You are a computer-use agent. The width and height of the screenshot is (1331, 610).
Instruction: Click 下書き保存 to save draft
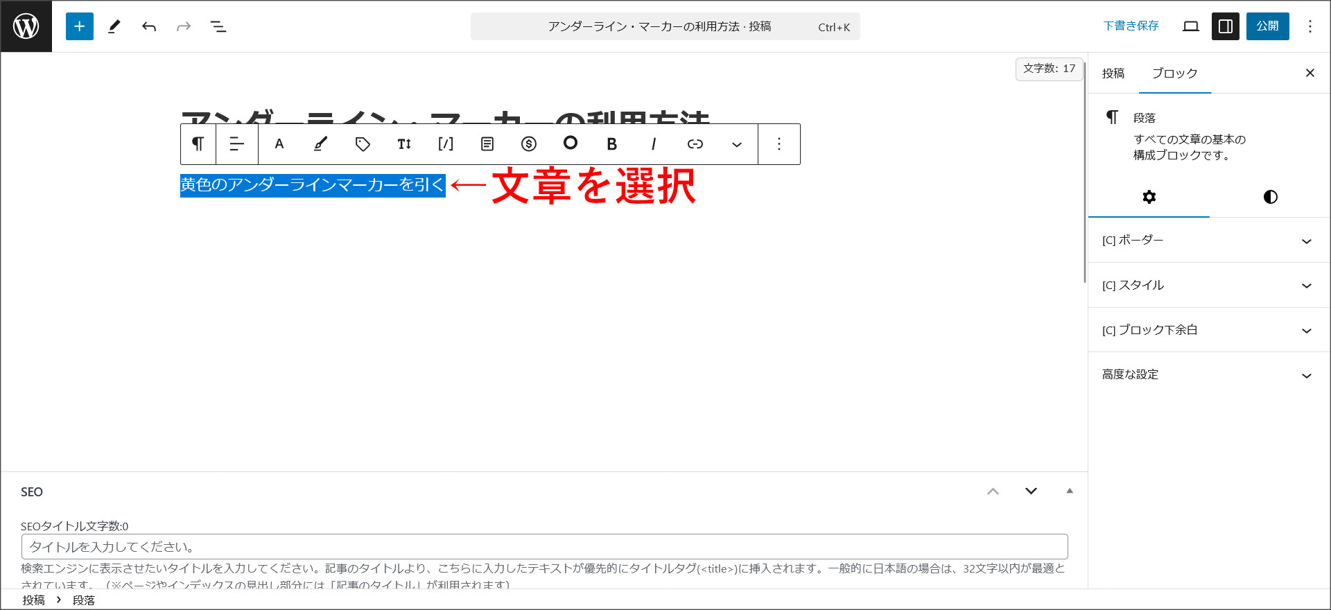1131,26
